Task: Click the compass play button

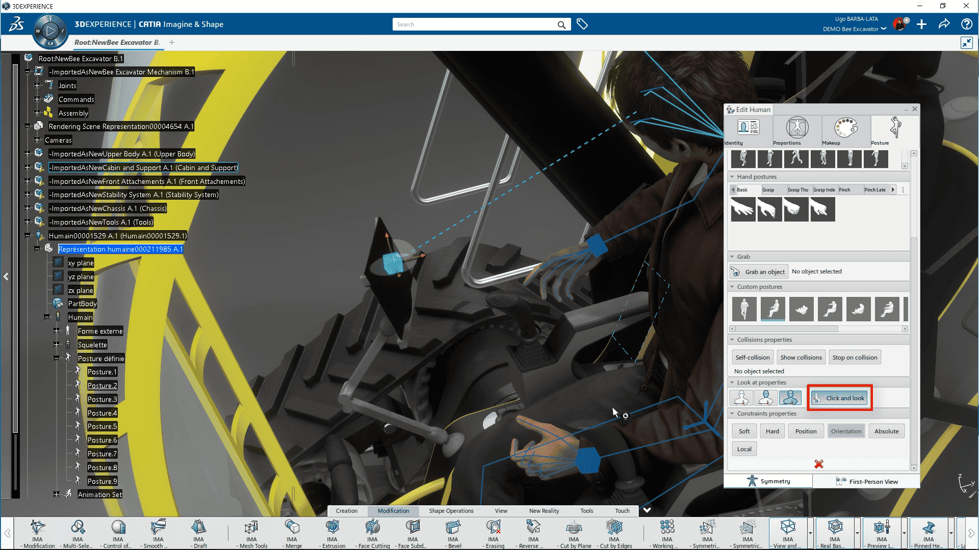Action: [50, 31]
